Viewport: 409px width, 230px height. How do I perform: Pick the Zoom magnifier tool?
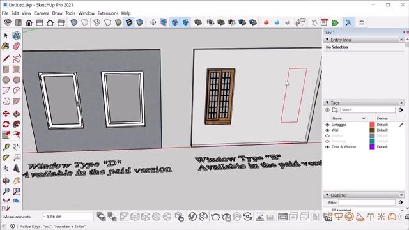point(6,191)
